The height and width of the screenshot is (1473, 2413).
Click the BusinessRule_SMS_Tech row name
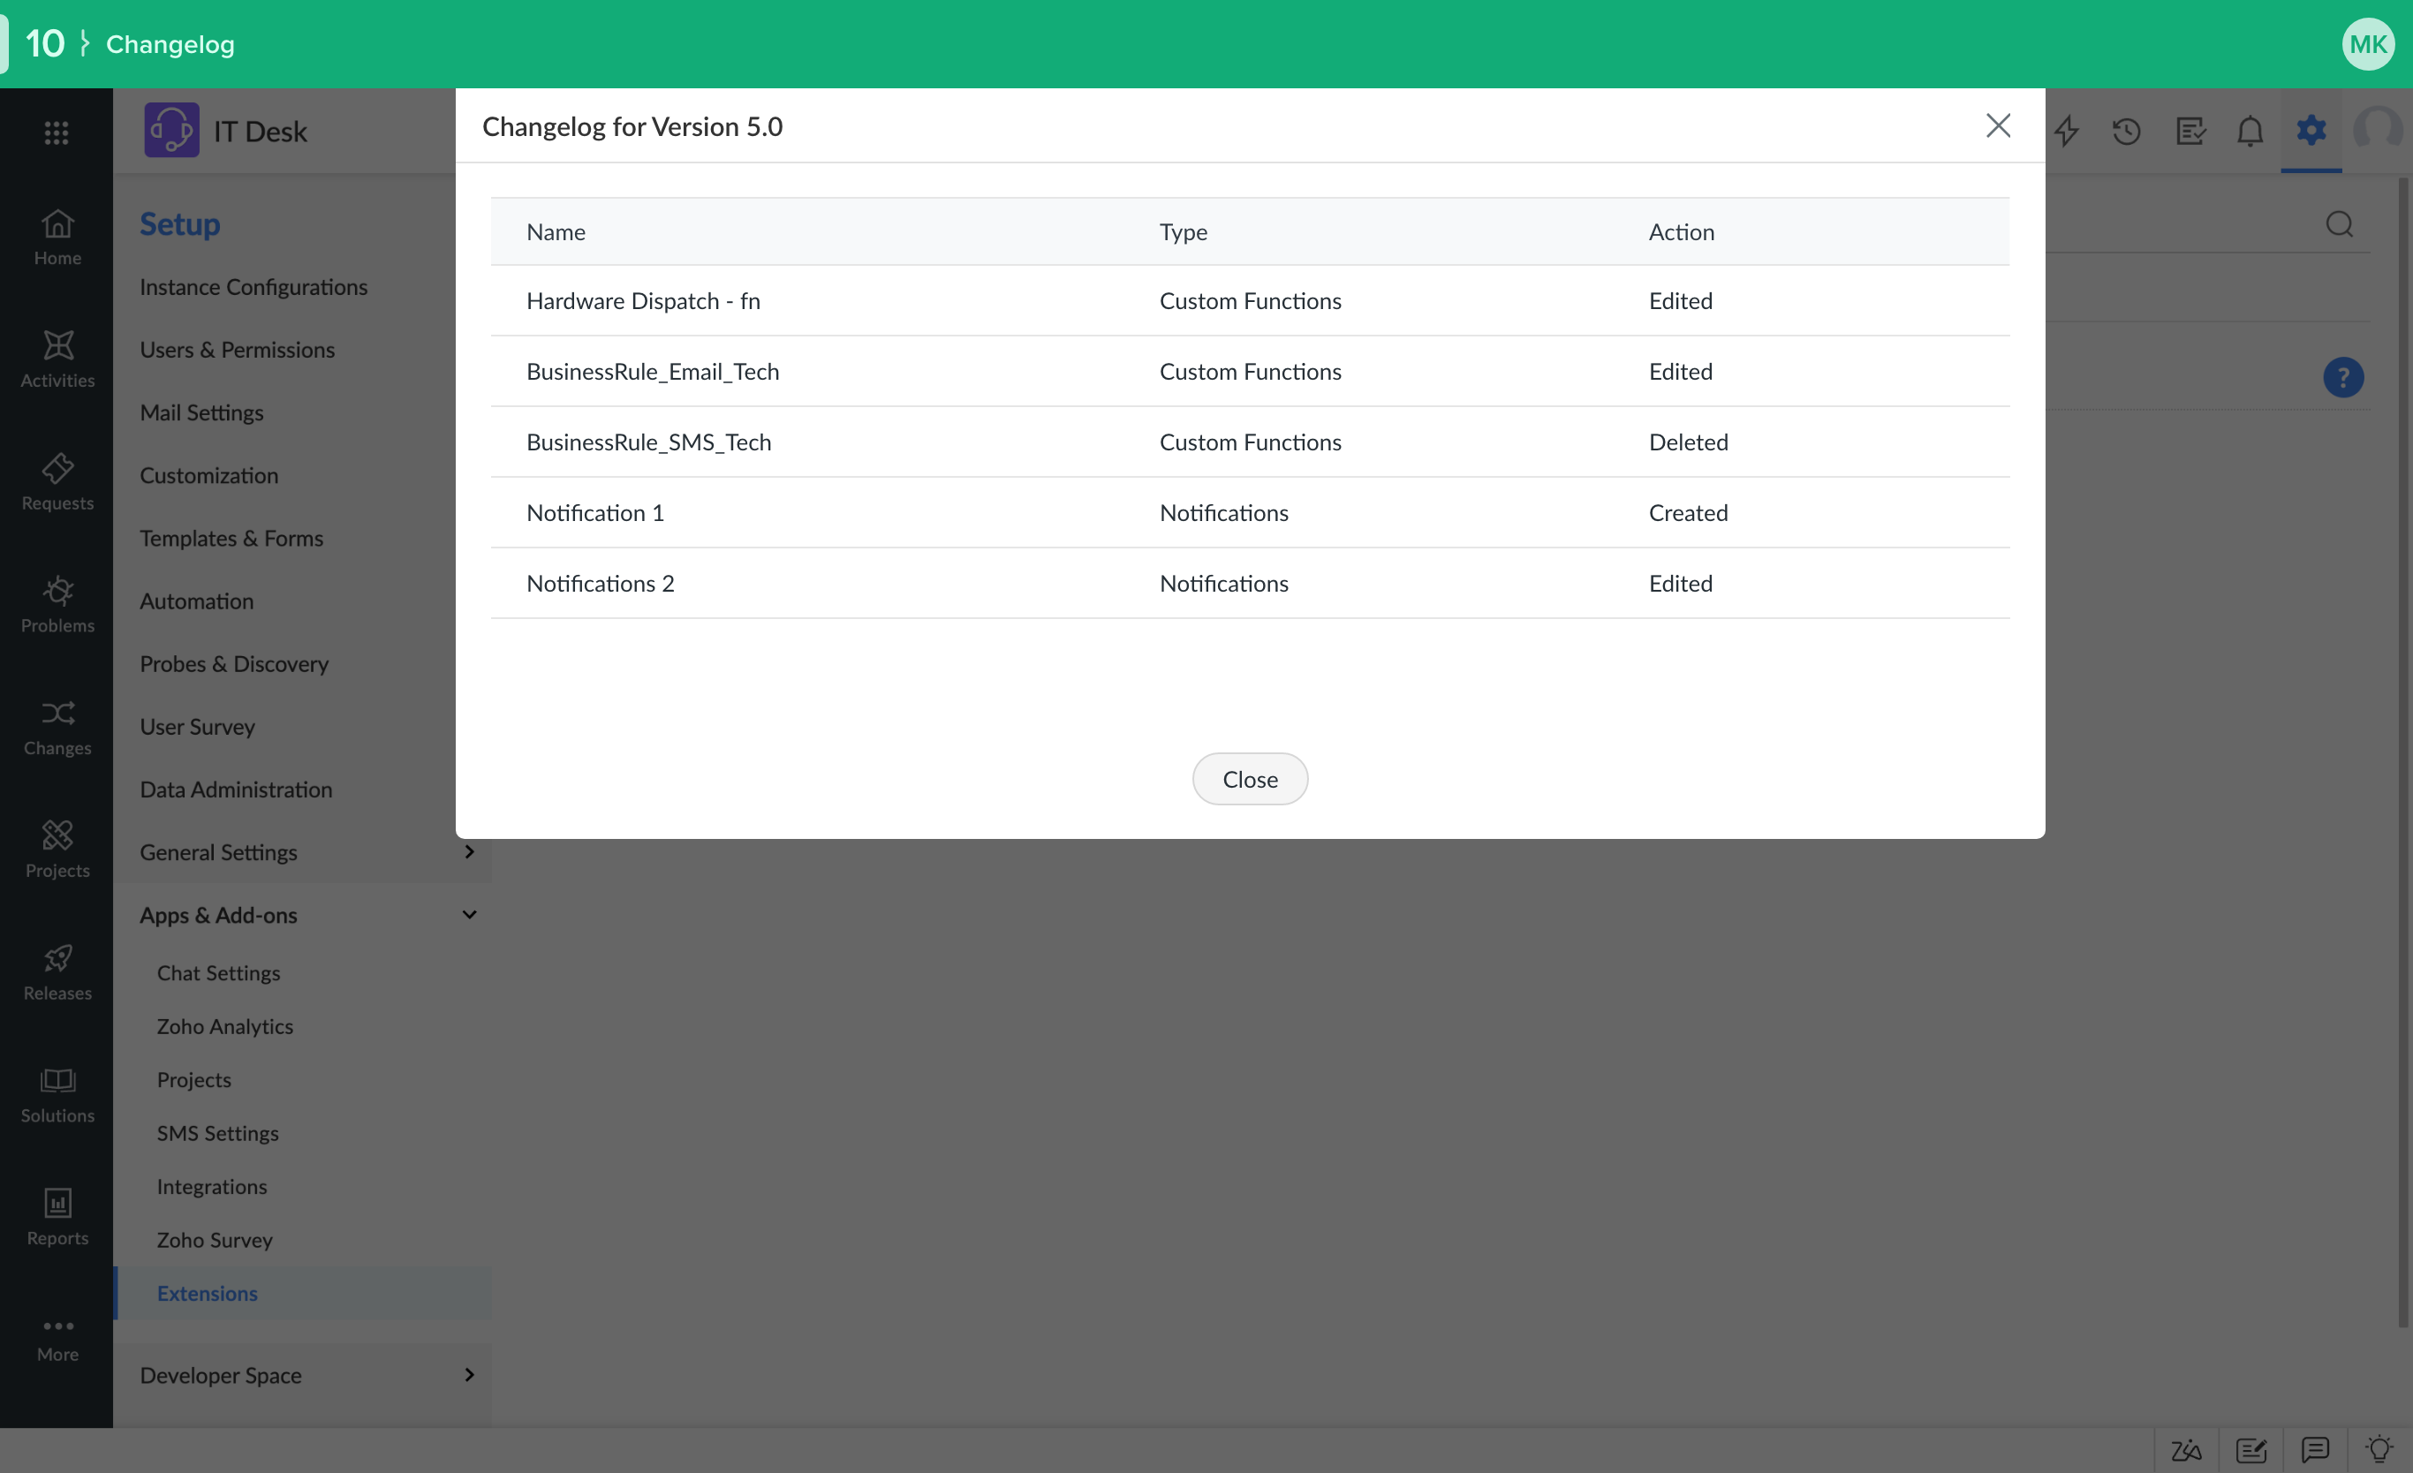[x=648, y=442]
